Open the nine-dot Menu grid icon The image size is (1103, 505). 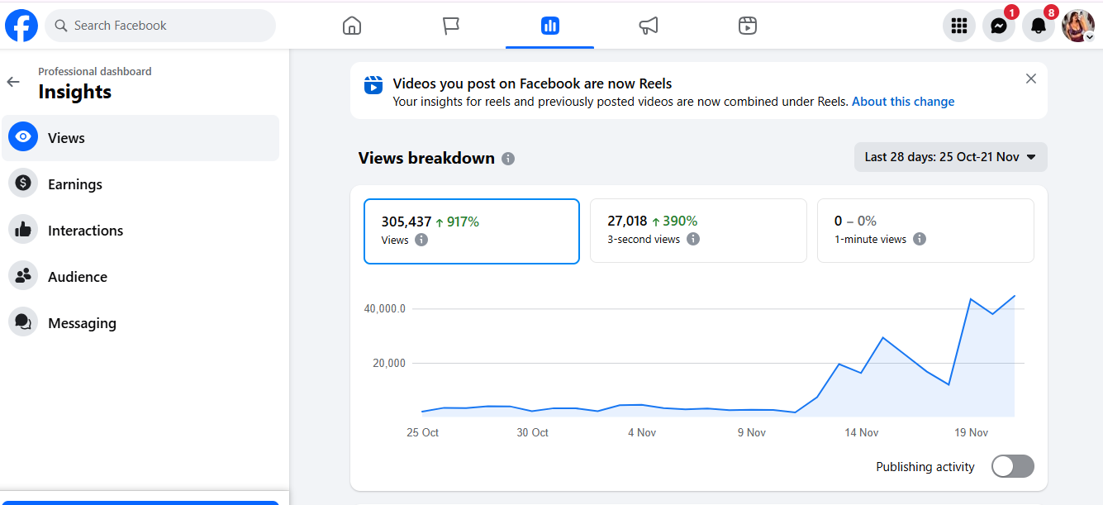coord(958,26)
